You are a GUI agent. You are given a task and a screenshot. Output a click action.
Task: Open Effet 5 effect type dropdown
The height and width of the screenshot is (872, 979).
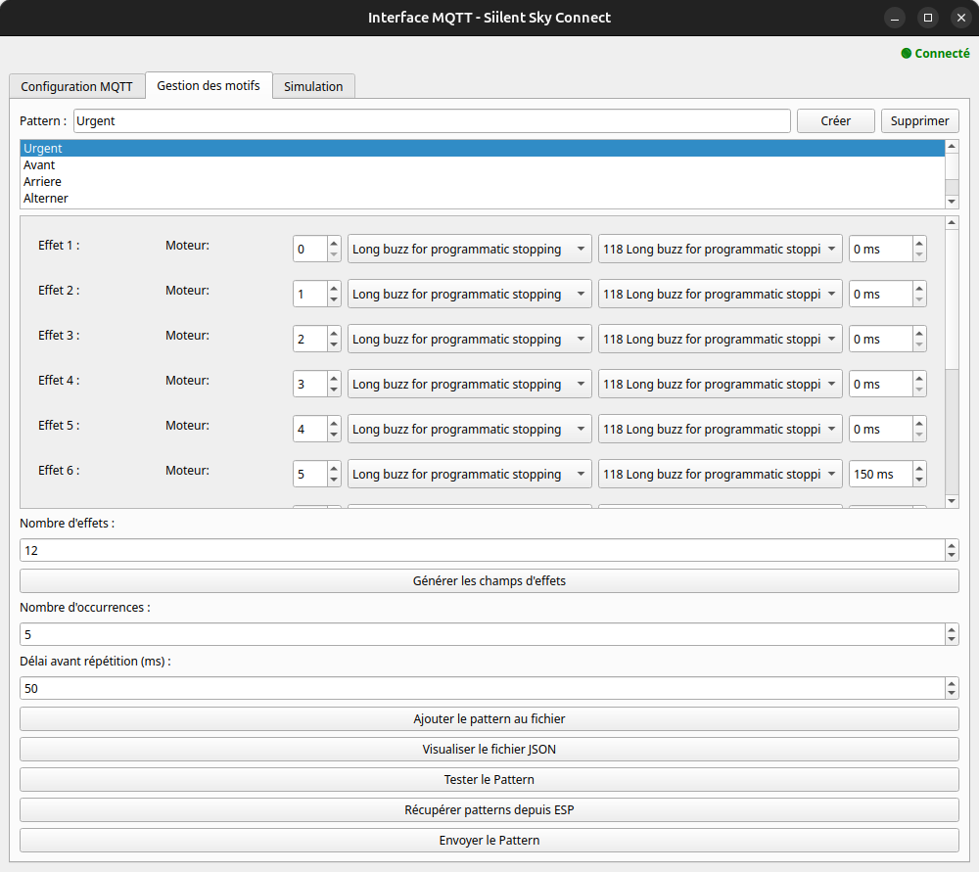pyautogui.click(x=469, y=430)
